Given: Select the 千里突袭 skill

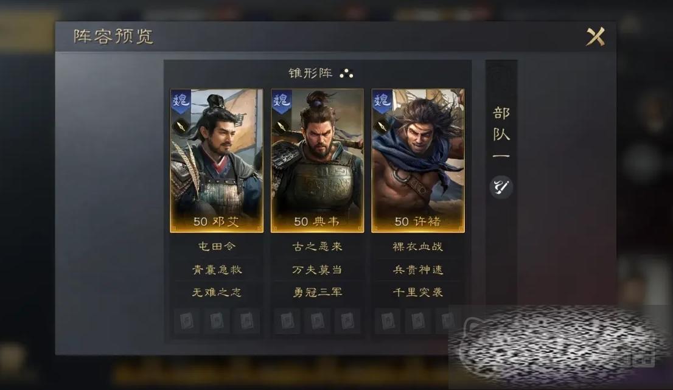Looking at the screenshot, I should tap(417, 292).
